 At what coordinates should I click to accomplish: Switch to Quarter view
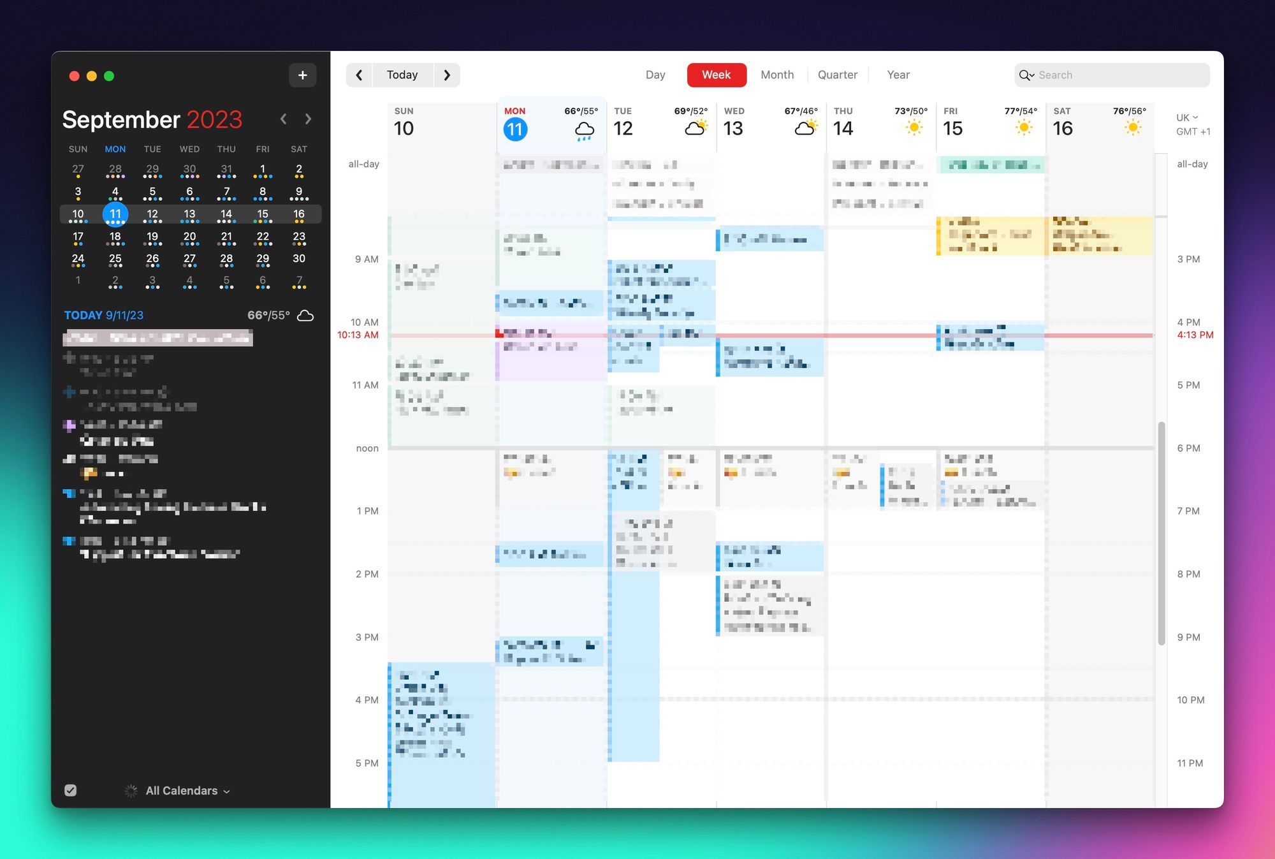point(837,75)
